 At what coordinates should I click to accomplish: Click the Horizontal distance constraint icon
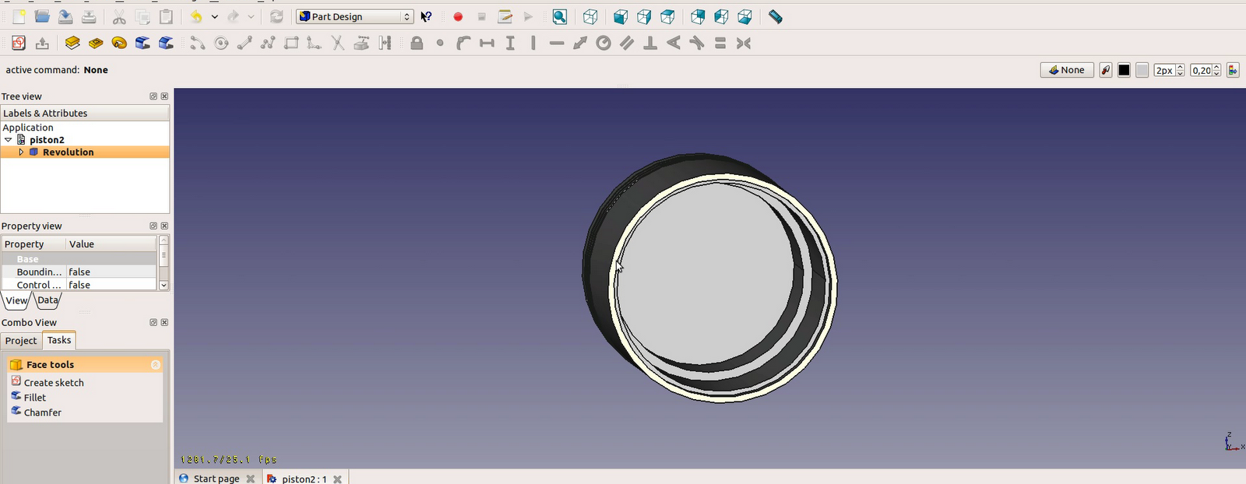(x=487, y=43)
